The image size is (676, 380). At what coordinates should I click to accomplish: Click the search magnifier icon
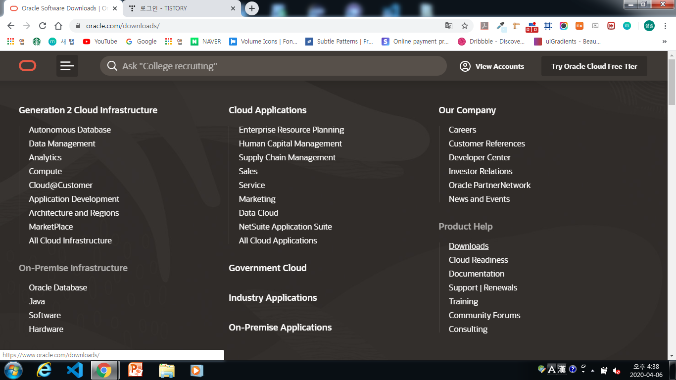click(x=112, y=66)
